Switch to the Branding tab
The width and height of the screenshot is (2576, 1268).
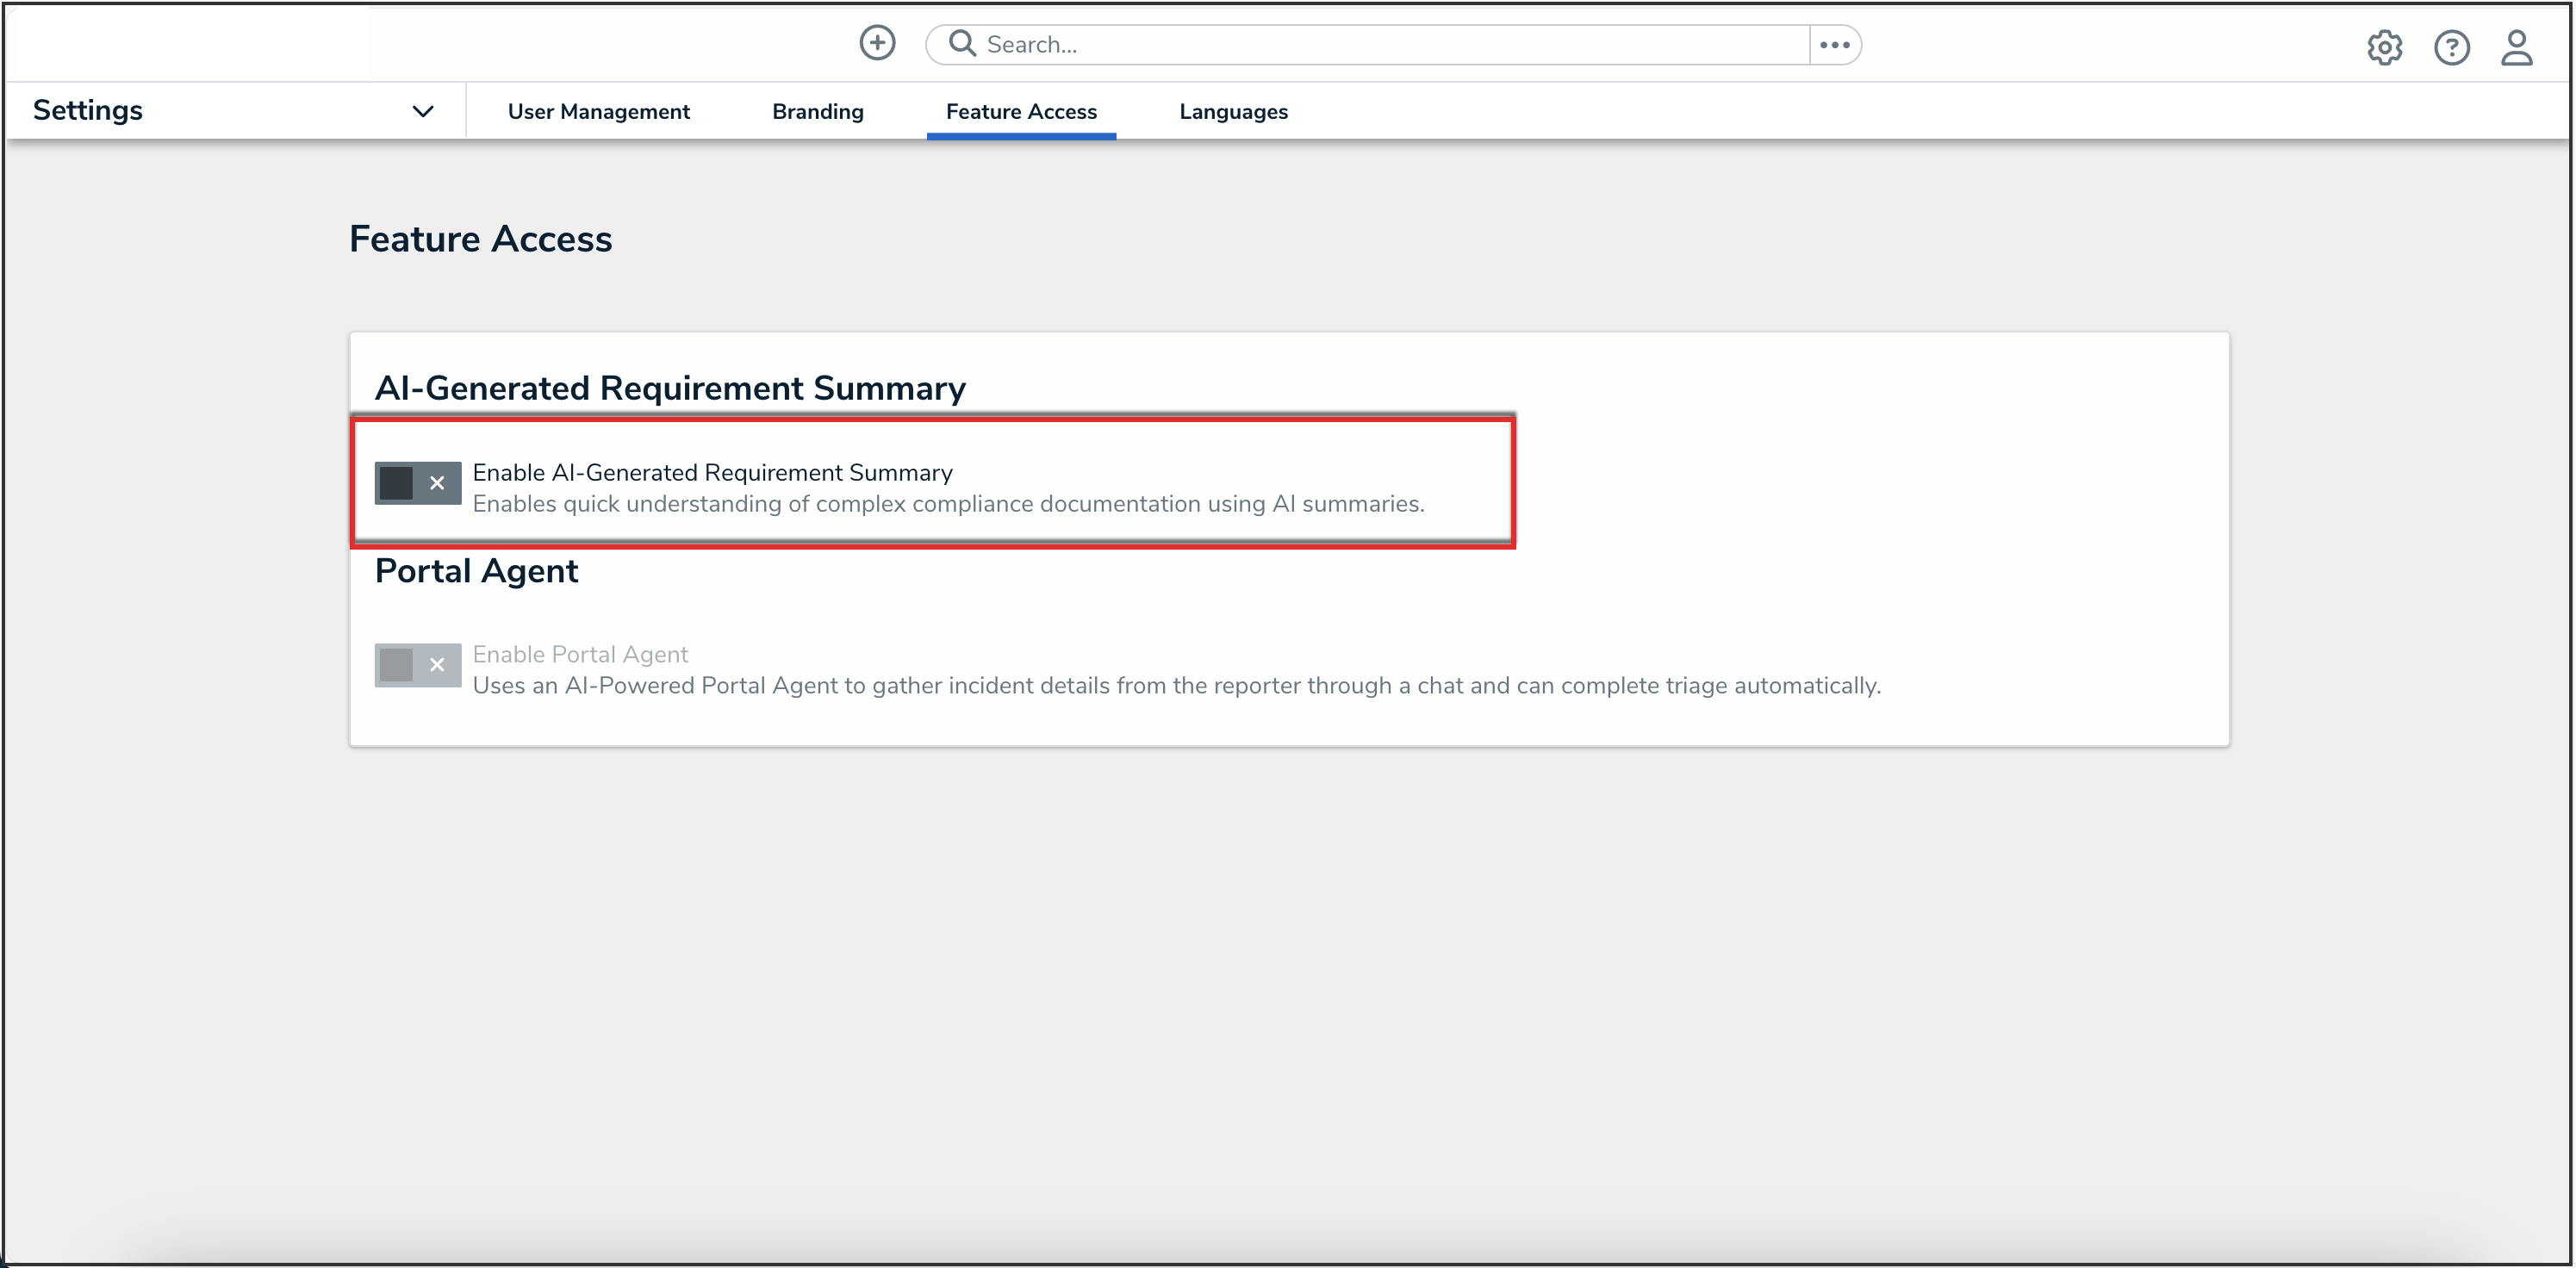tap(817, 112)
